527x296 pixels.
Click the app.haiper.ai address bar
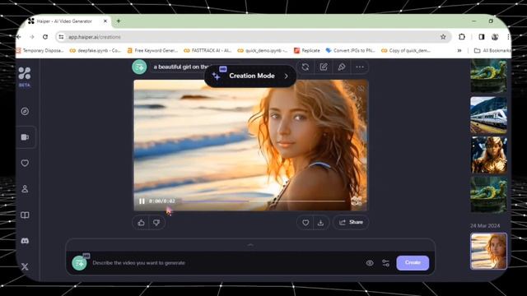click(x=252, y=37)
